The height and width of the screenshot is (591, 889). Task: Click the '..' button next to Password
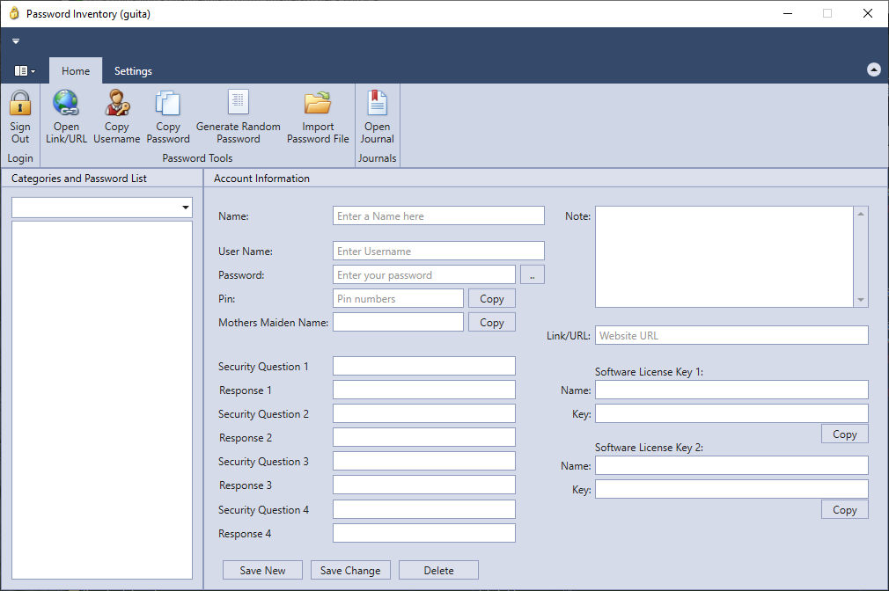click(x=532, y=274)
